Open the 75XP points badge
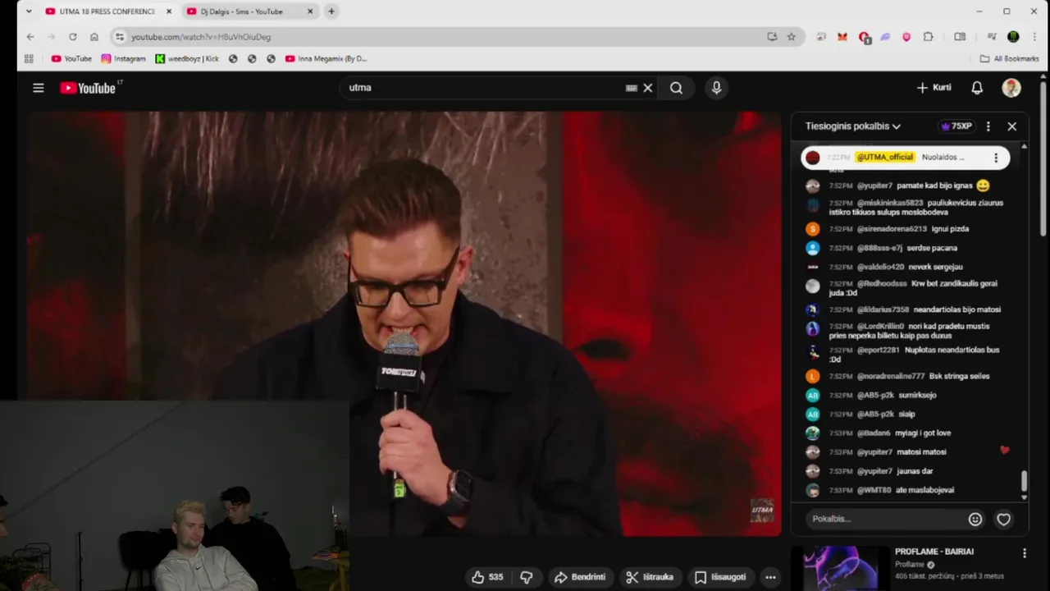1050x591 pixels. click(x=956, y=126)
